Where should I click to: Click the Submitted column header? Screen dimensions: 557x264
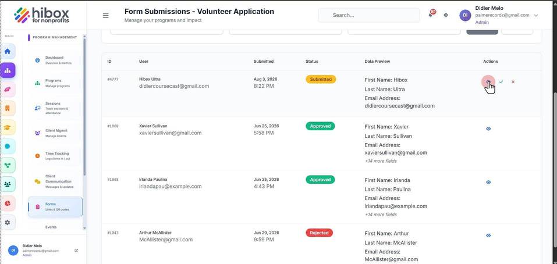coord(264,62)
